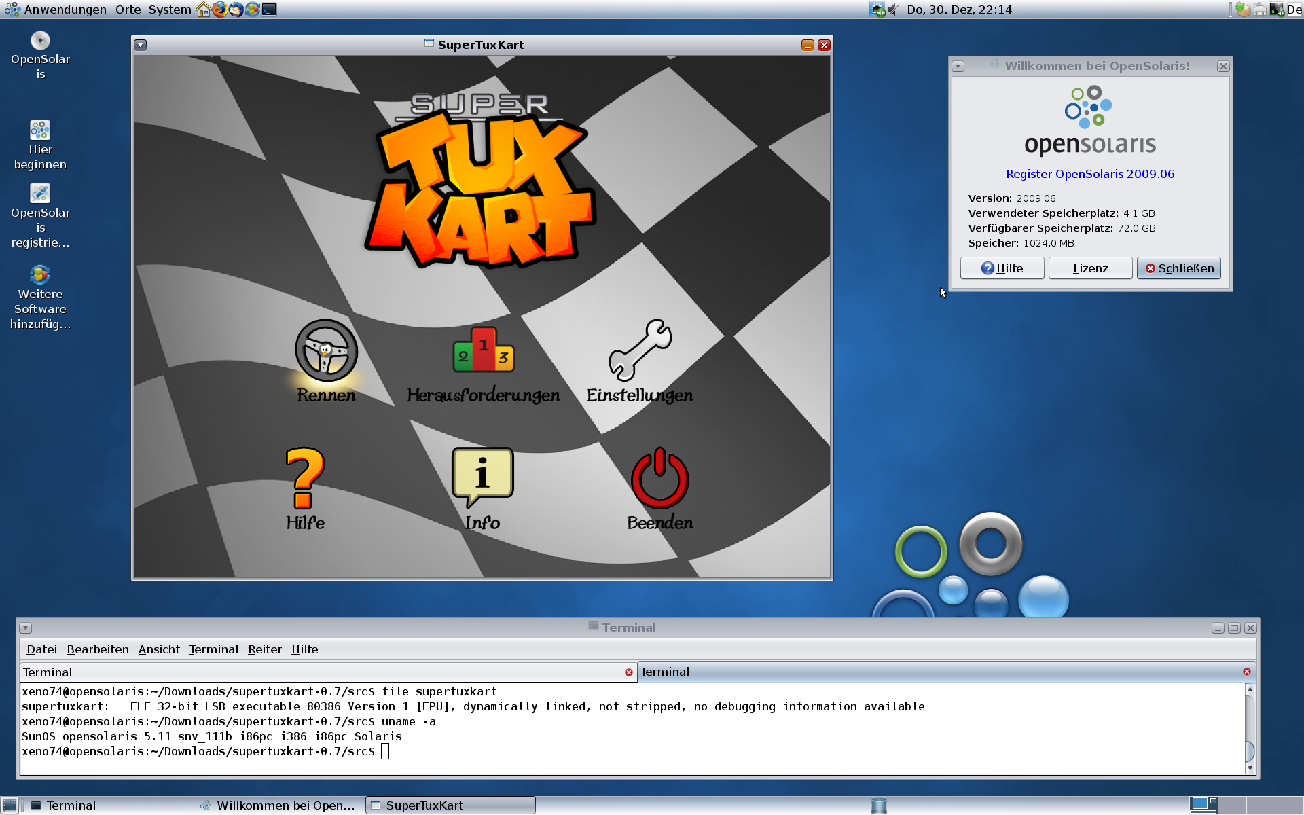
Task: Open Reiter menu in Terminal
Action: pos(265,649)
